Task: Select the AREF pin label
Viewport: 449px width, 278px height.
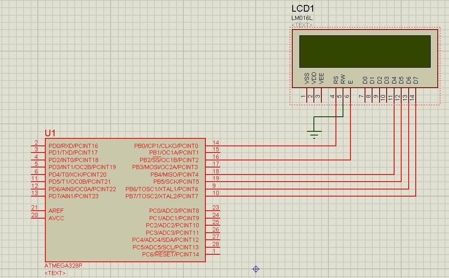Action: tap(56, 211)
